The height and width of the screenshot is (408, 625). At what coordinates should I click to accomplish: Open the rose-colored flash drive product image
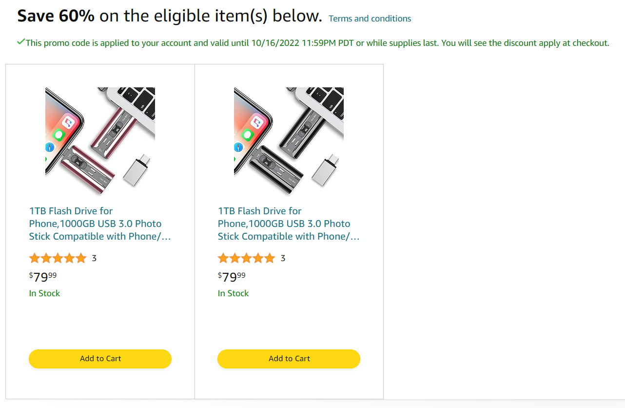[x=100, y=142]
